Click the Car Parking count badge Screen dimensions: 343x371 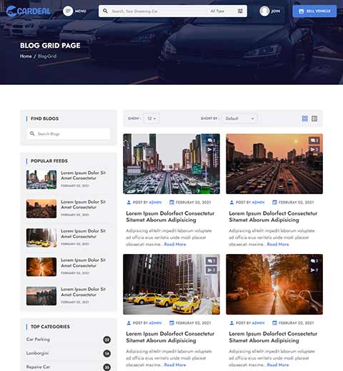106,340
